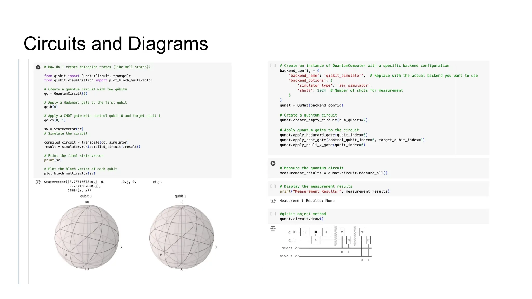Click the slide title Circuits and Diagrams
This screenshot has width=532, height=299.
[116, 44]
